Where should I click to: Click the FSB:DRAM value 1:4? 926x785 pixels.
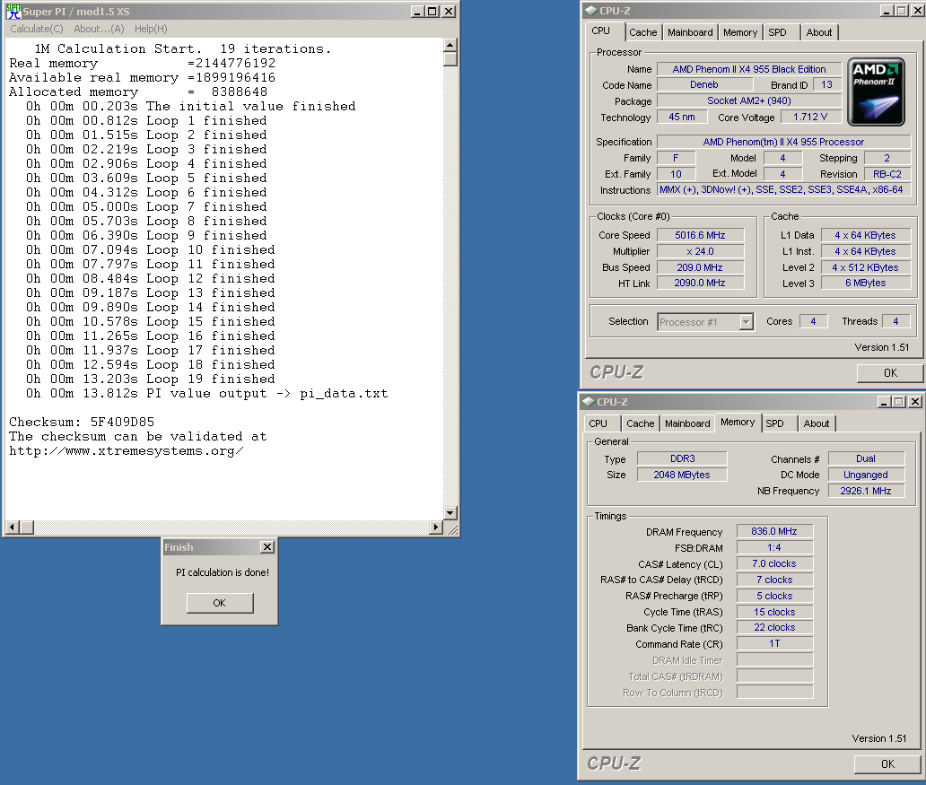coord(775,547)
